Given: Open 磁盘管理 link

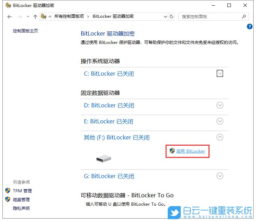Looking at the screenshot, I should coord(21,199).
